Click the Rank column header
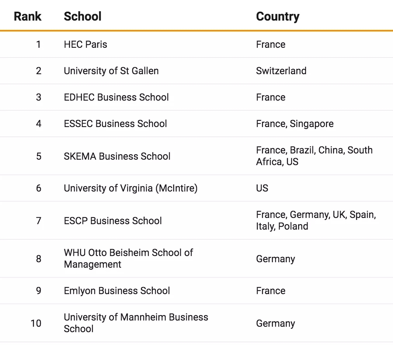This screenshot has width=393, height=345. [x=28, y=17]
